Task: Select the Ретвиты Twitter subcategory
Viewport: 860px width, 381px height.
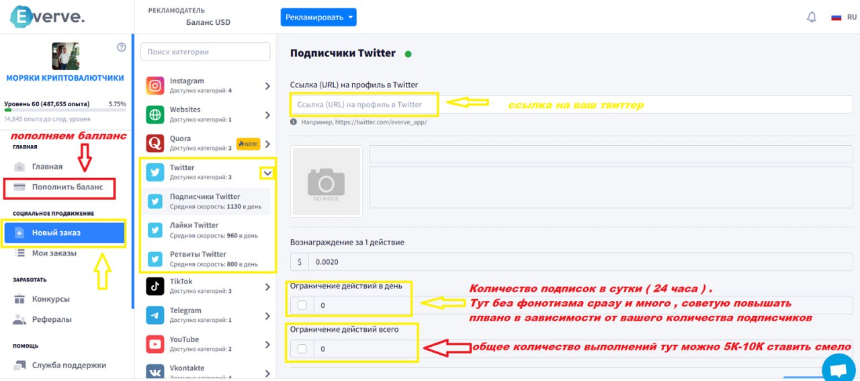Action: click(208, 258)
